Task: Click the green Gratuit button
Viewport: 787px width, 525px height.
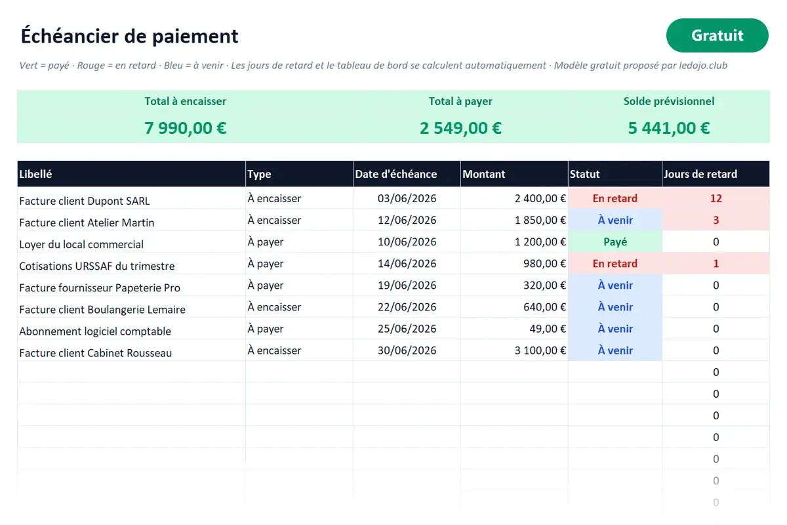Action: point(717,35)
